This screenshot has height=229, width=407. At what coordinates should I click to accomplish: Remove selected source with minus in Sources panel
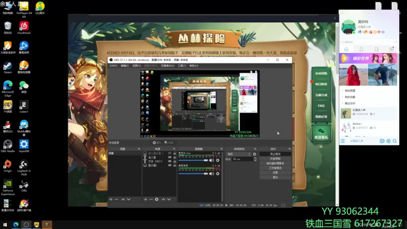coord(151,199)
